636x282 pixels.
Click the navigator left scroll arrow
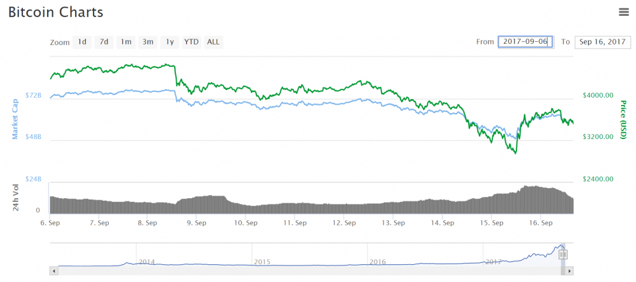click(53, 271)
